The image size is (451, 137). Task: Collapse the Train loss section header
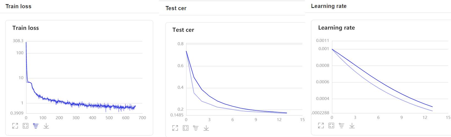[x=18, y=6]
